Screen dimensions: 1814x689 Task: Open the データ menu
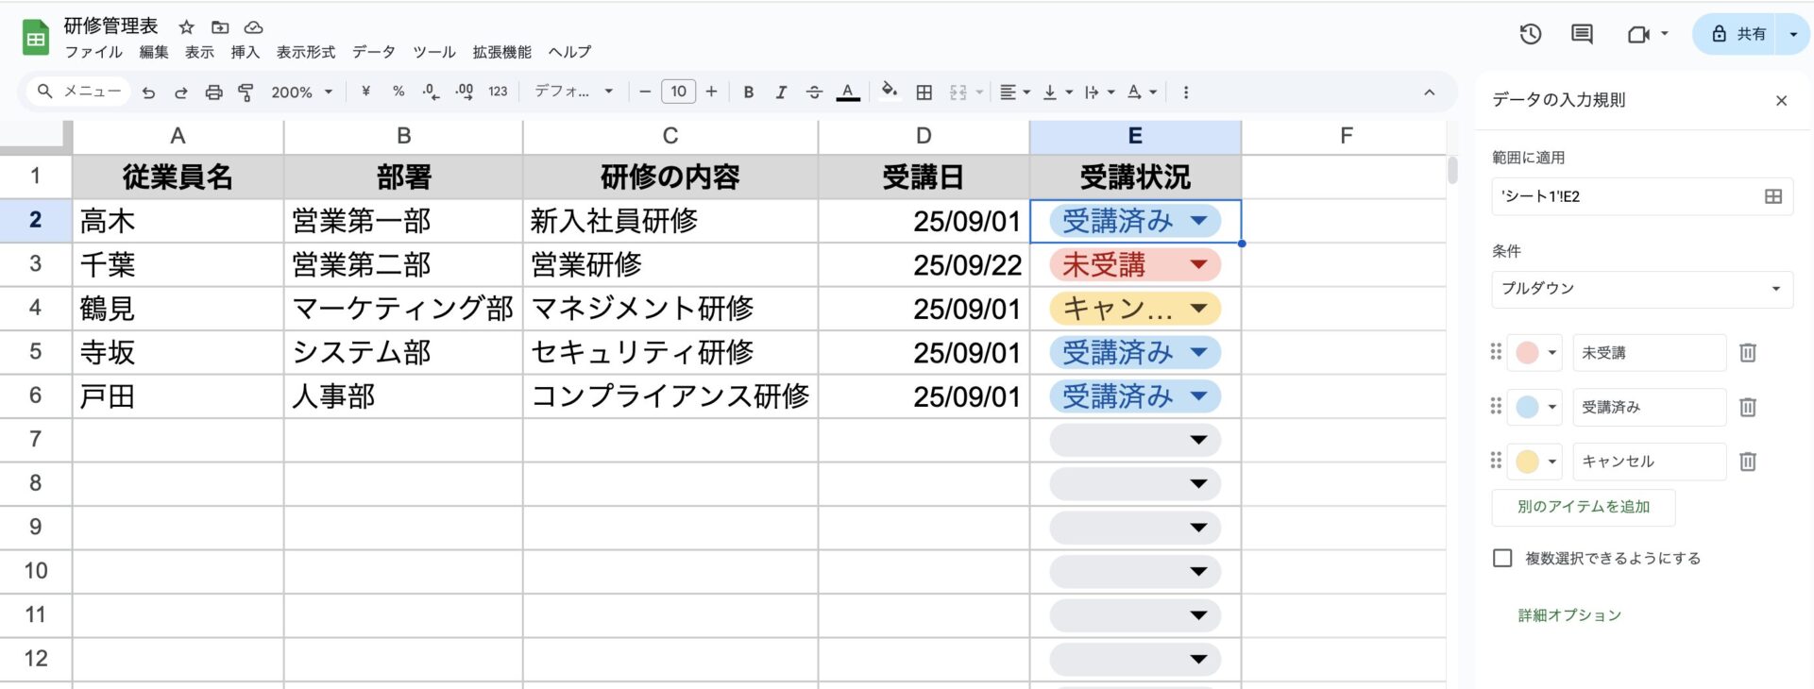[373, 52]
